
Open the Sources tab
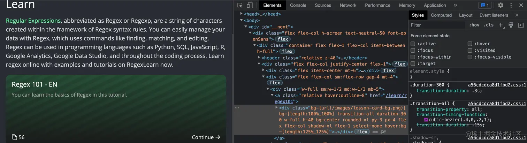click(323, 5)
